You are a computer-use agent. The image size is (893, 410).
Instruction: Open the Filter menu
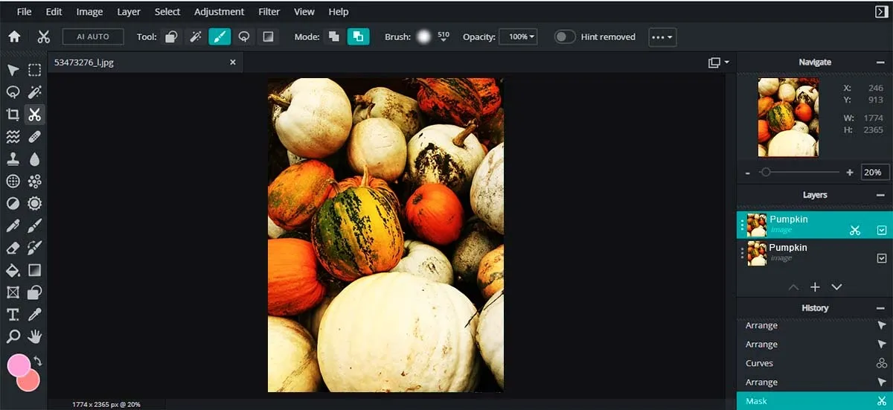pyautogui.click(x=269, y=12)
